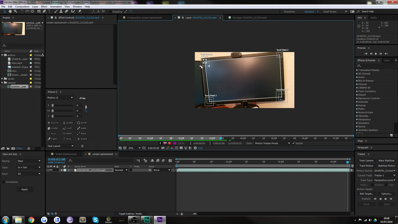Activate the Clone Stamp tool

61,11
